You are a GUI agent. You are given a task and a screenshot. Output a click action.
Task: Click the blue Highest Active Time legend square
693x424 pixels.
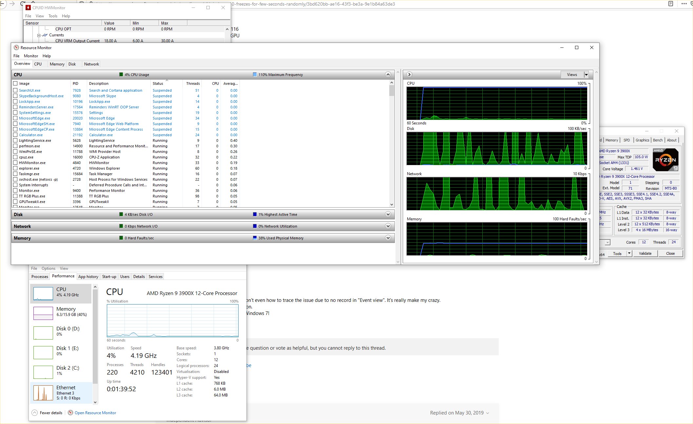click(x=255, y=214)
